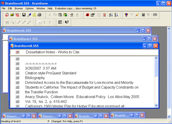172x124 pixels.
Task: Select the Bibliography entry text
Action: pos(35,78)
